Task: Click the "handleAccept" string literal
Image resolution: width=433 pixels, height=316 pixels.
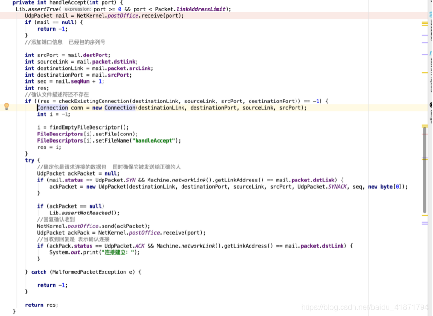Action: click(154, 141)
